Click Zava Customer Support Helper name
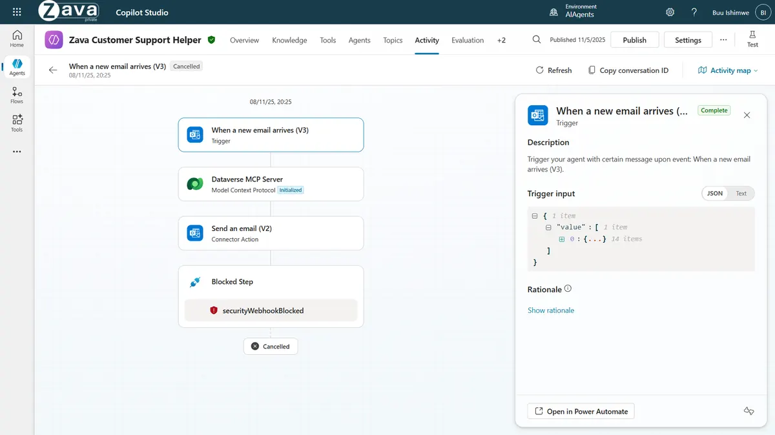Screen dimensions: 775x435 click(135, 40)
